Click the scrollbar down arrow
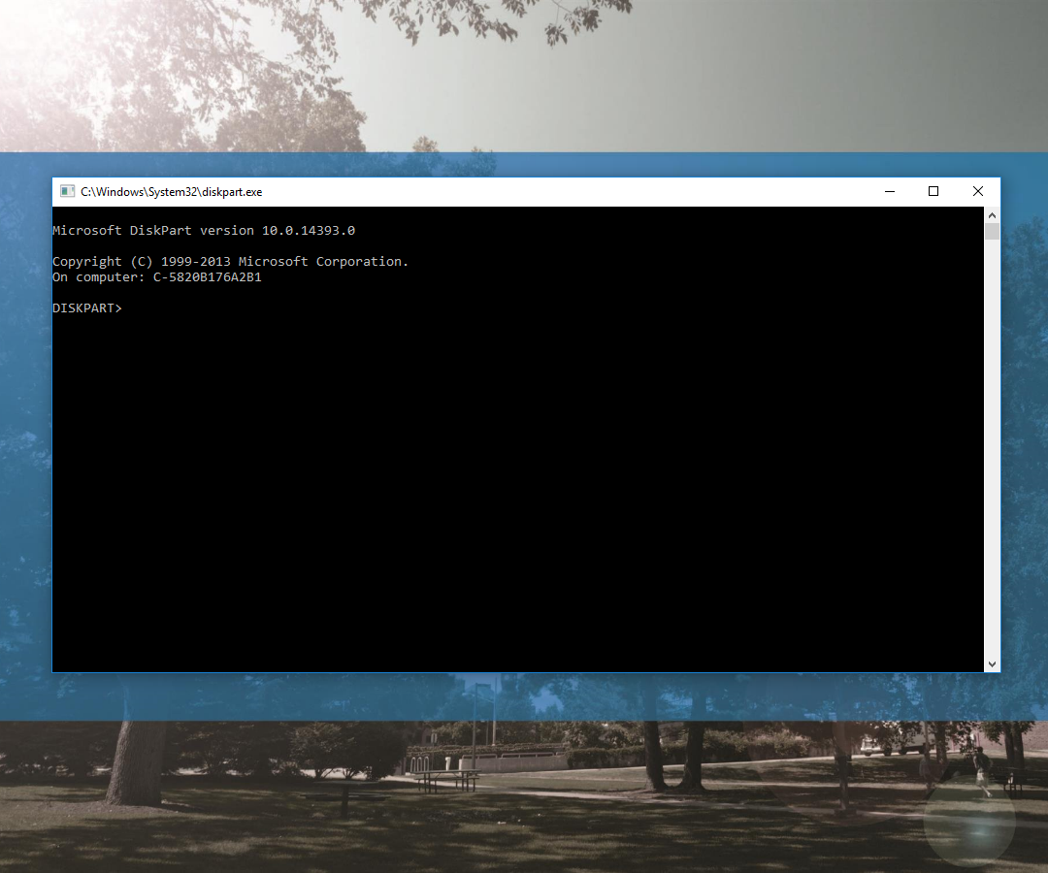 pos(992,663)
